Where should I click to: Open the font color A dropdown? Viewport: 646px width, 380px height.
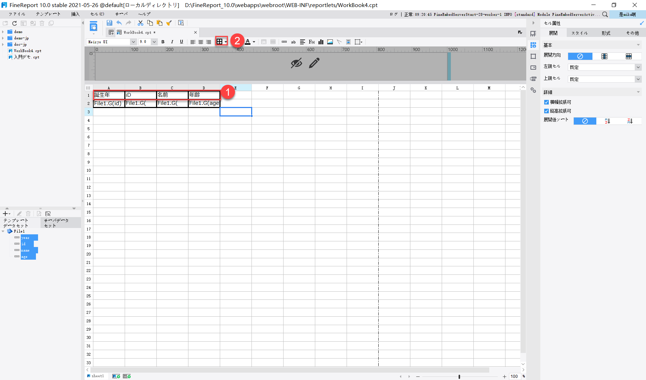254,42
